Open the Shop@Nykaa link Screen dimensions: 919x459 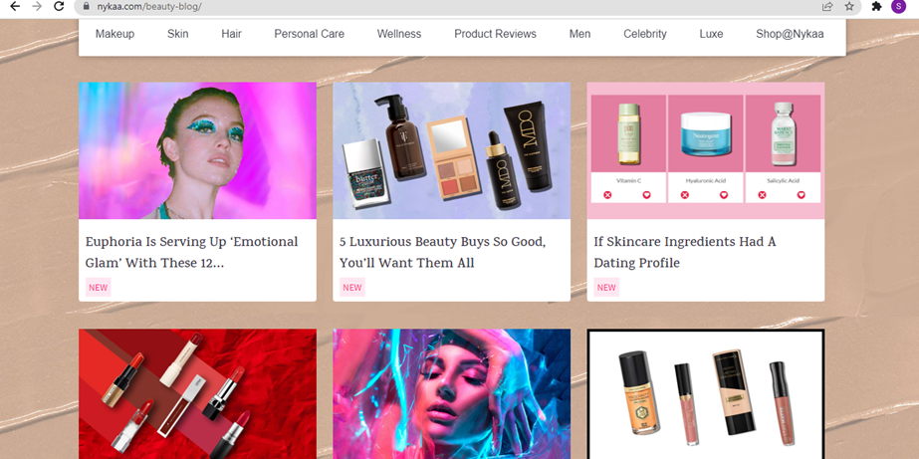790,34
